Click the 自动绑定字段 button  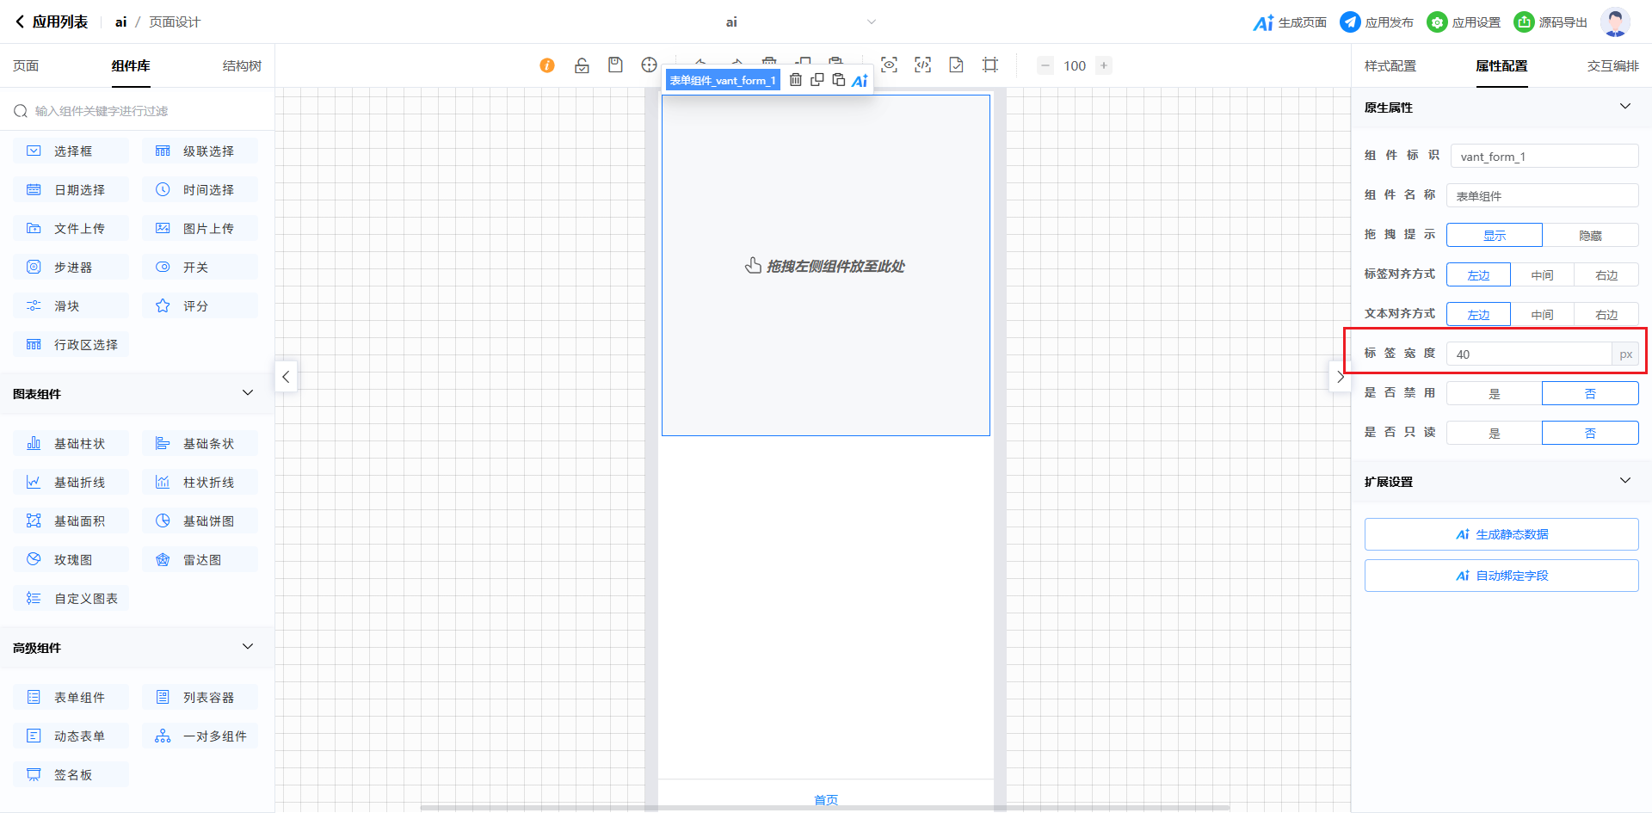click(x=1501, y=576)
